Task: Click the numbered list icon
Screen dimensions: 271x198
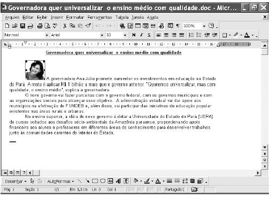Action: pyautogui.click(x=191, y=35)
